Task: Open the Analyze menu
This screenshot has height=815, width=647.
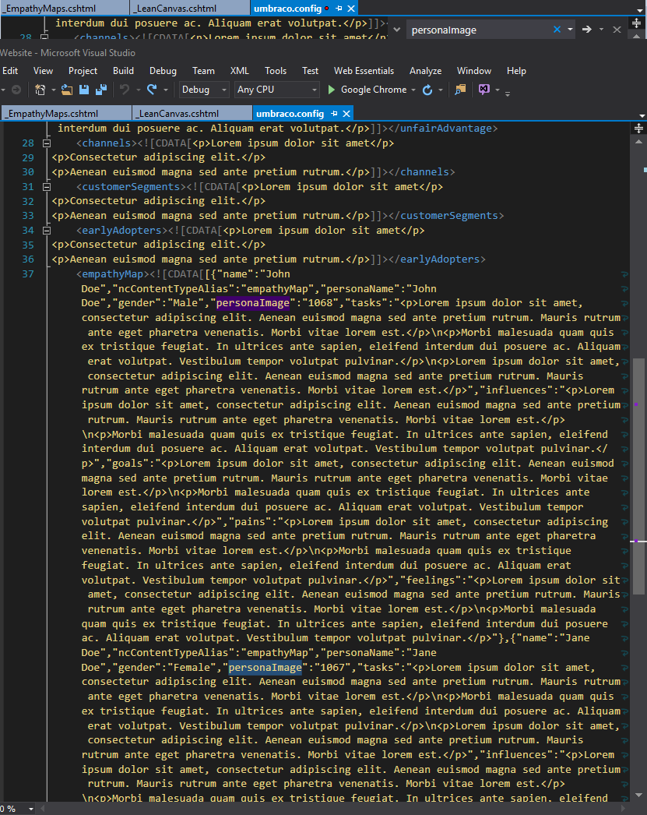Action: coord(425,71)
